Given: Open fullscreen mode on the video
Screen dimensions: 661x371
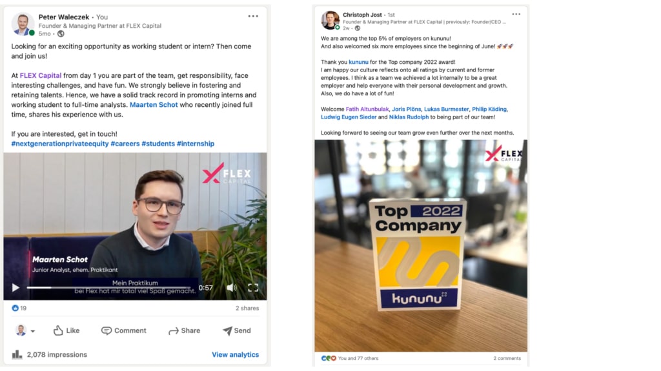Looking at the screenshot, I should pos(253,288).
